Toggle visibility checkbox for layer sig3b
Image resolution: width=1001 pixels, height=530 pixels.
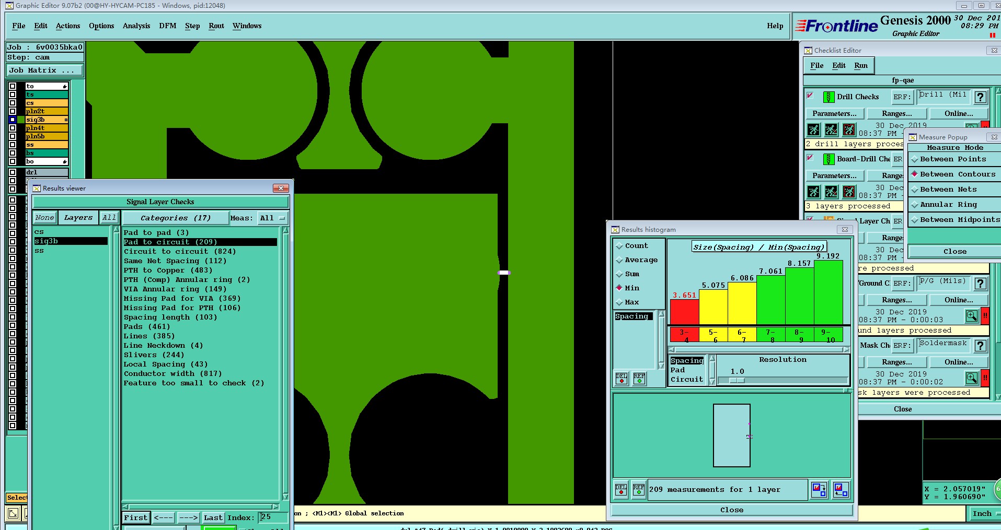pyautogui.click(x=13, y=120)
